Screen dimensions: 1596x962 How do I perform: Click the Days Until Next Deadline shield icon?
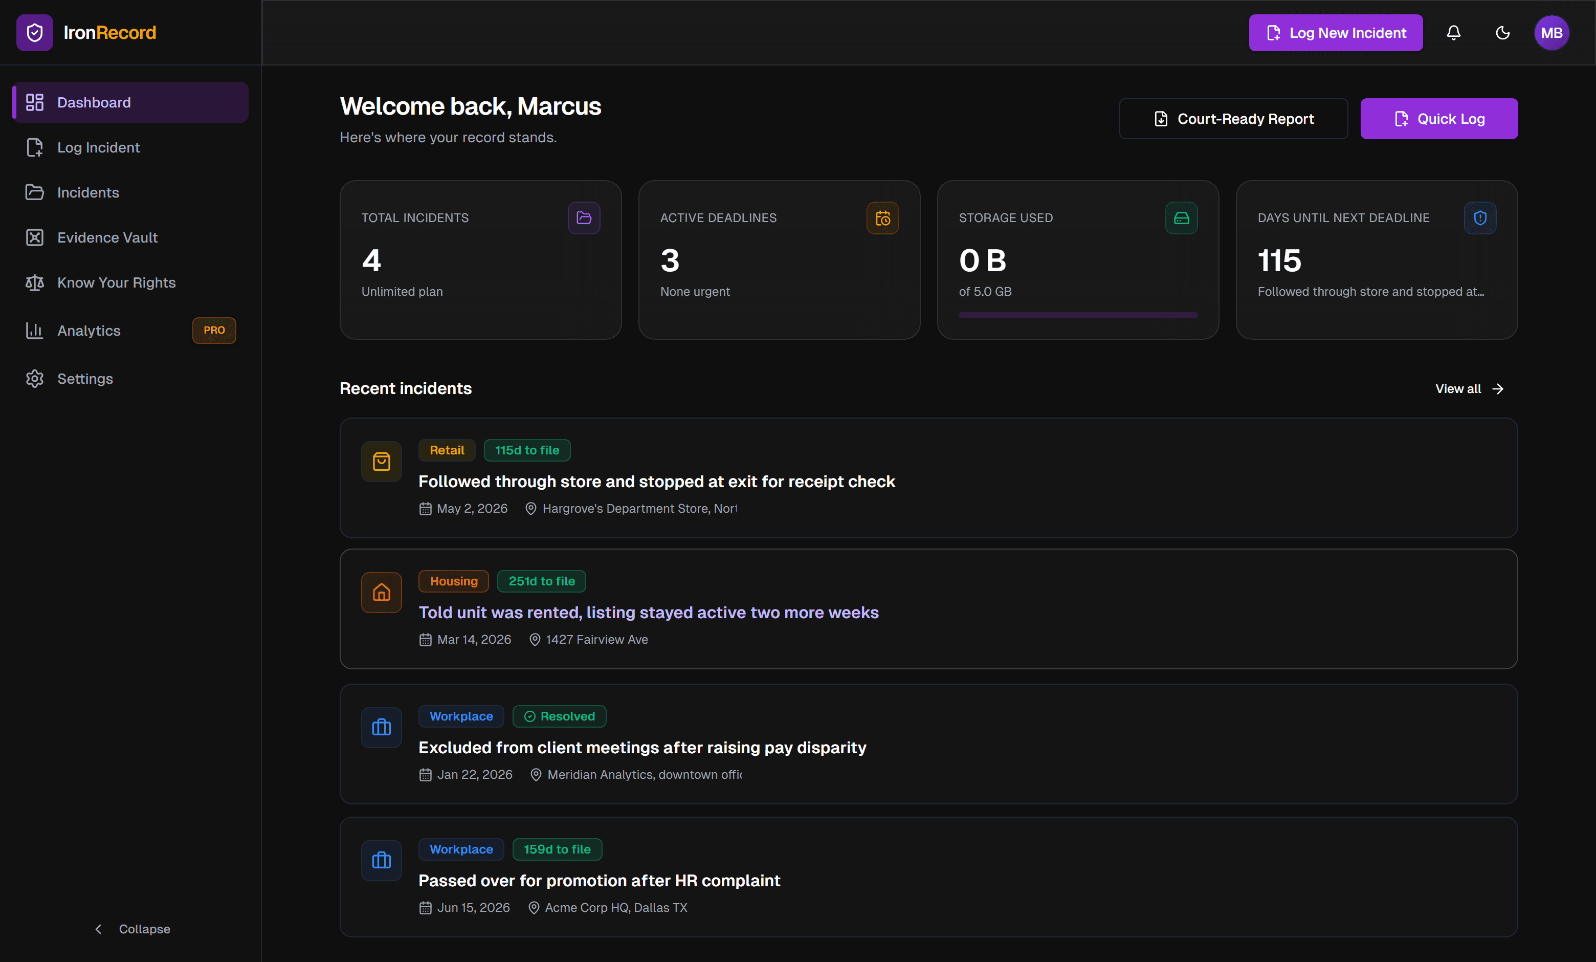1479,217
